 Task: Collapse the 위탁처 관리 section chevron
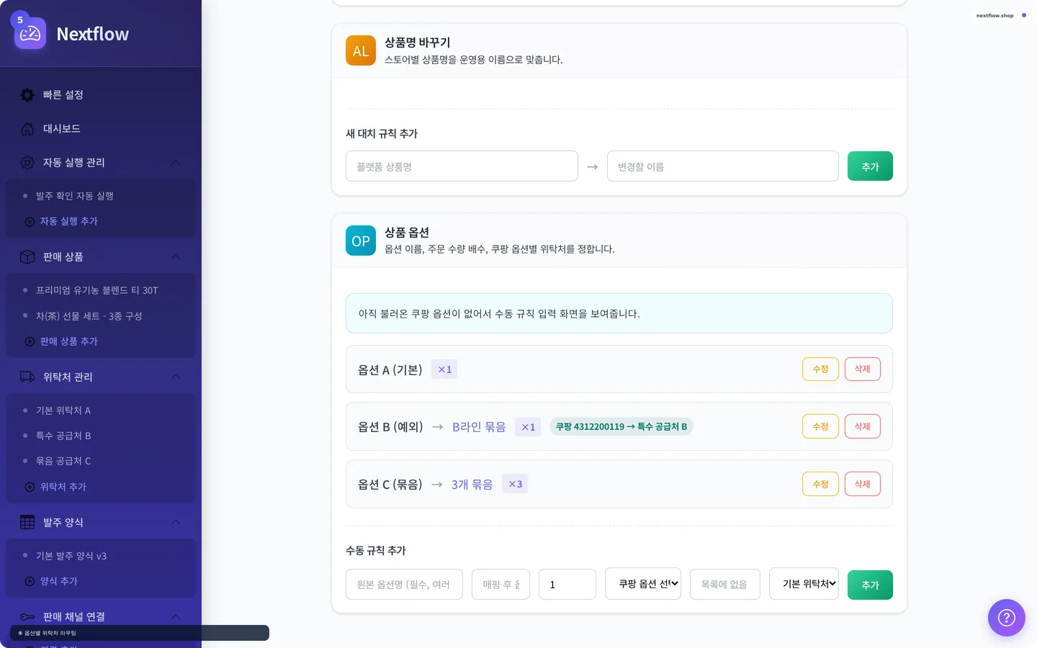tap(175, 377)
